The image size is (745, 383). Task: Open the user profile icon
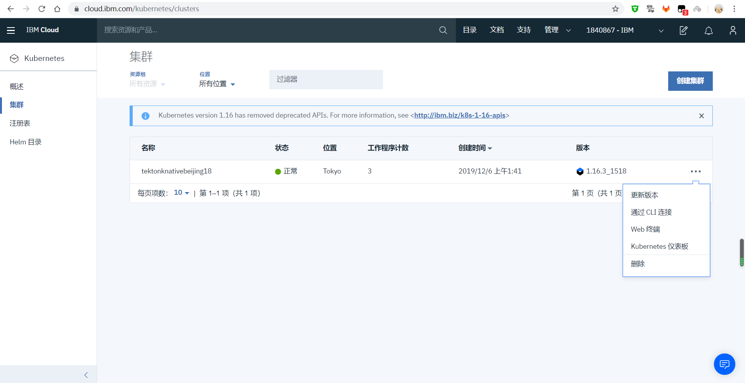733,30
